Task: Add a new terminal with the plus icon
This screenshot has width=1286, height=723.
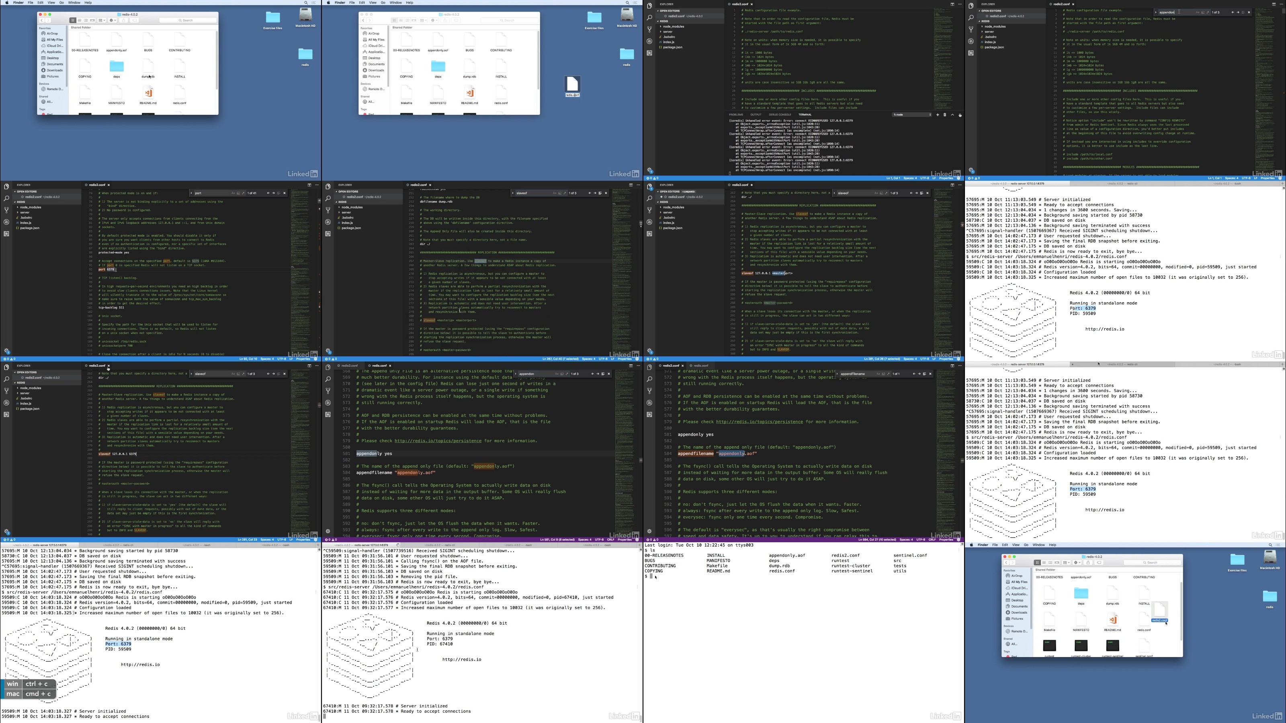Action: (938, 115)
